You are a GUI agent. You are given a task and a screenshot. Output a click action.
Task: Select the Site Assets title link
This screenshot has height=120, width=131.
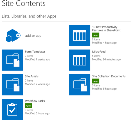(32, 76)
